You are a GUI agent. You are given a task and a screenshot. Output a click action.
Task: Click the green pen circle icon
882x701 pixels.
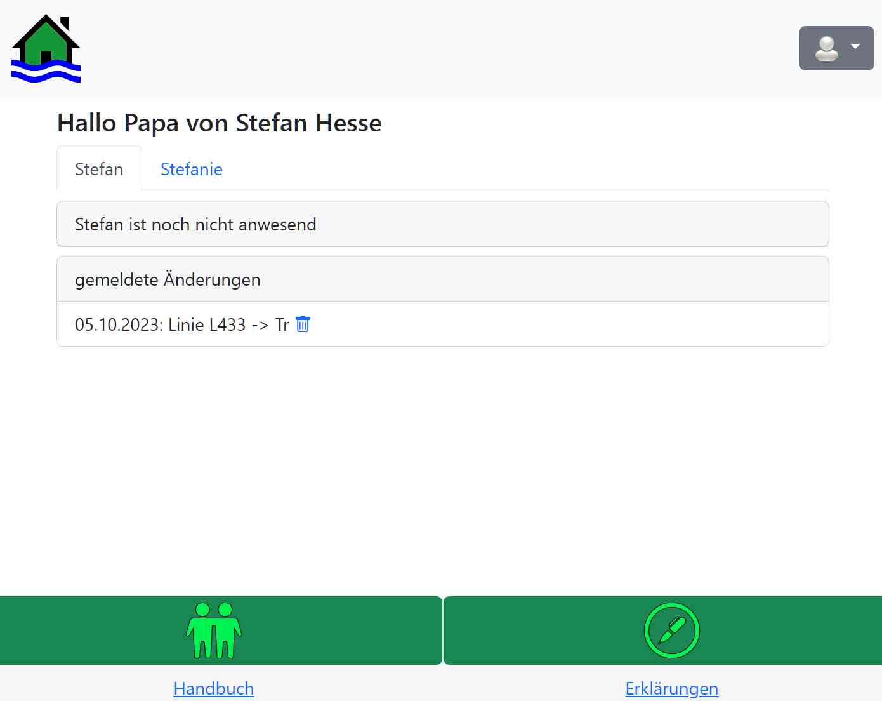click(x=671, y=631)
